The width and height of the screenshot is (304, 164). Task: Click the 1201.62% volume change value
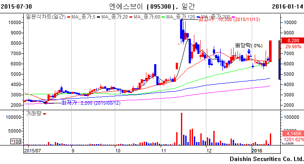[x=294, y=139]
